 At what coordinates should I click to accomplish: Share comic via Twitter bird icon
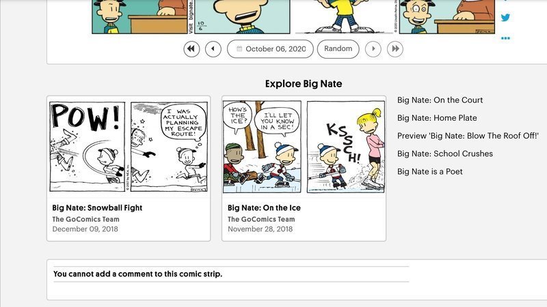pos(505,18)
